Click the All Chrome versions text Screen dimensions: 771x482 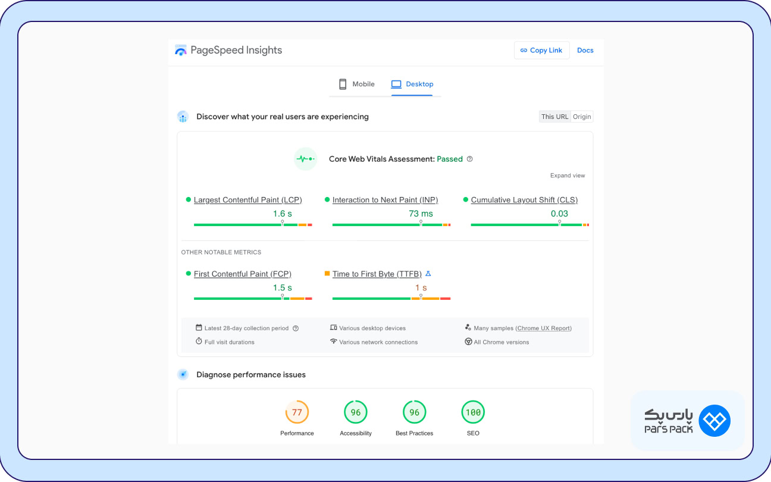click(x=502, y=342)
